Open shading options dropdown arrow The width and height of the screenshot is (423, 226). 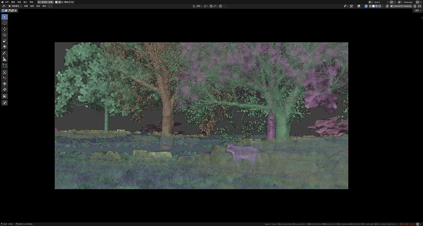[383, 6]
